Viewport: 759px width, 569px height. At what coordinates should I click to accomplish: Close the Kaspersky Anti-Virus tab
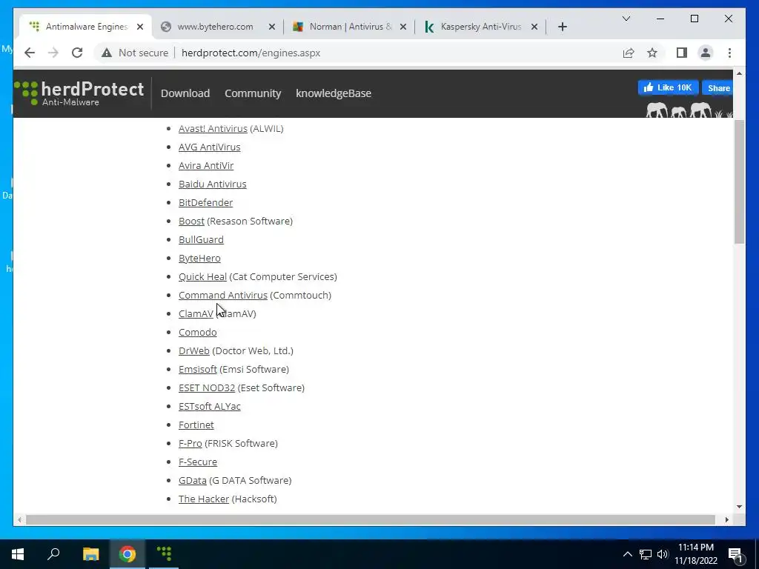[534, 27]
